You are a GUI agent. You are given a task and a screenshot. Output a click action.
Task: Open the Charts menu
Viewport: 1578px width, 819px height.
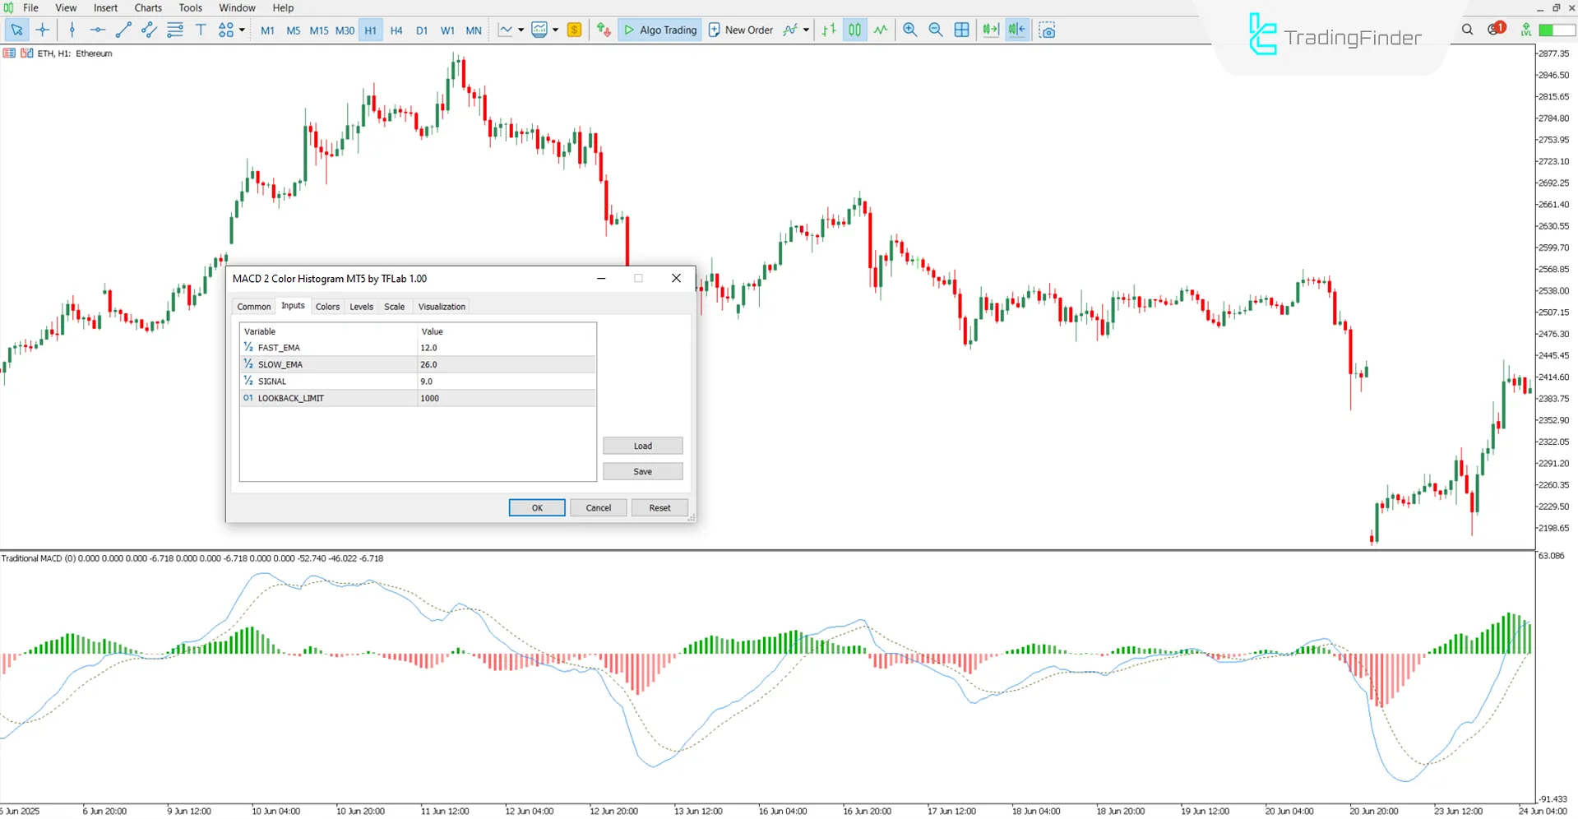(148, 7)
